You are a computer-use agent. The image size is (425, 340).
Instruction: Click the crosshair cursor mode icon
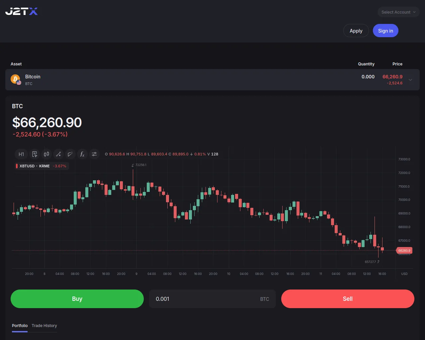[x=35, y=154]
